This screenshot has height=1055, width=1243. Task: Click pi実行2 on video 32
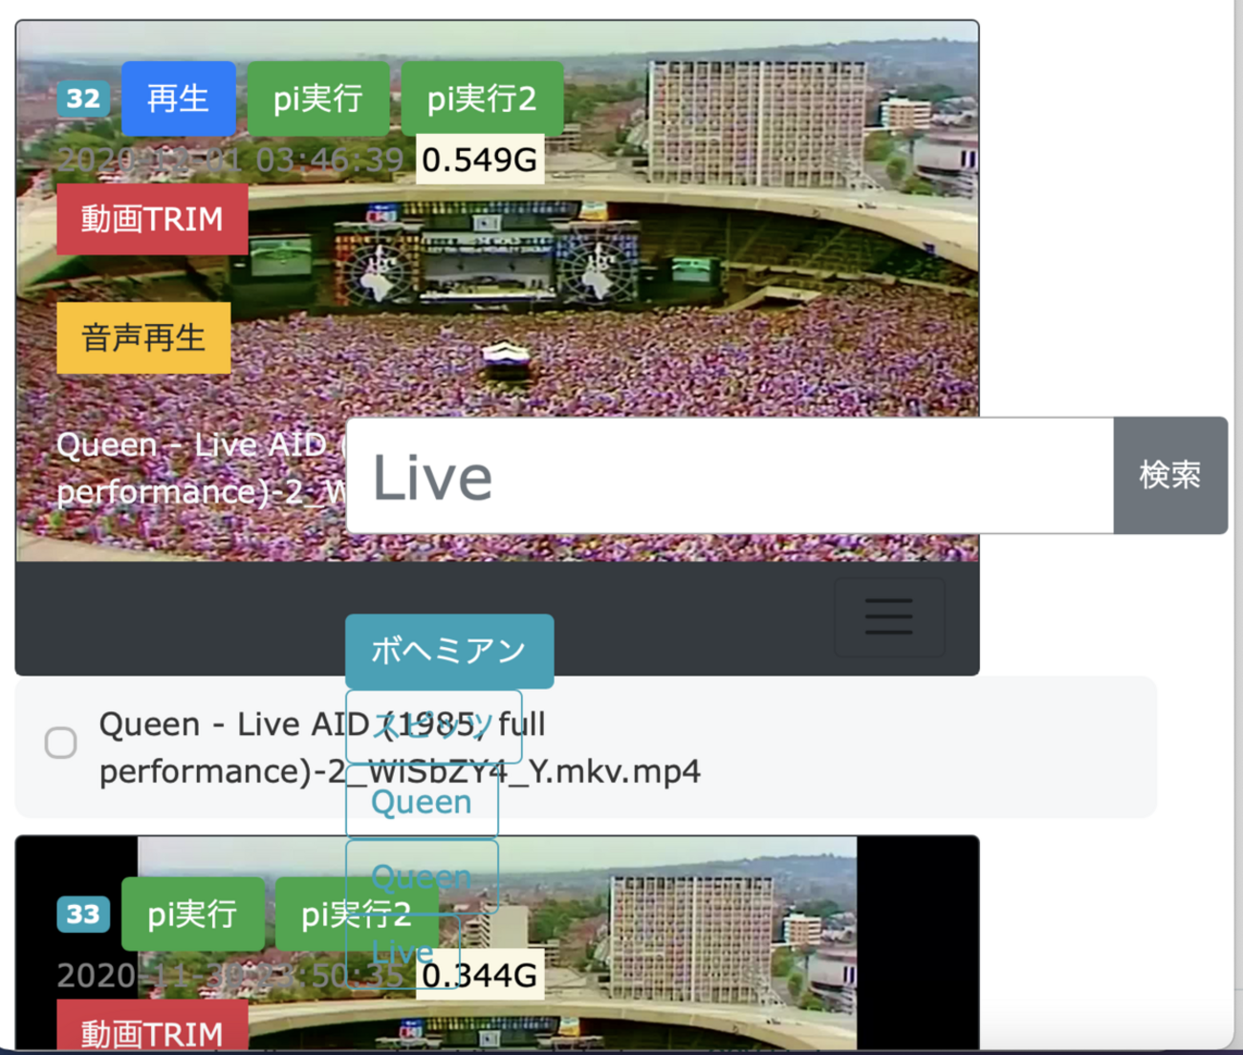(482, 98)
